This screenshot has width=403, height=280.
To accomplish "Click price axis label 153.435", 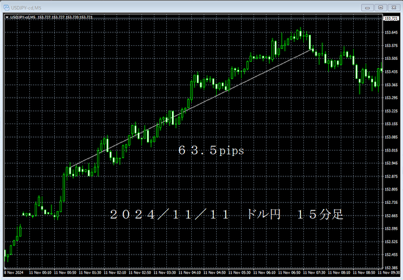I will 391,71.
